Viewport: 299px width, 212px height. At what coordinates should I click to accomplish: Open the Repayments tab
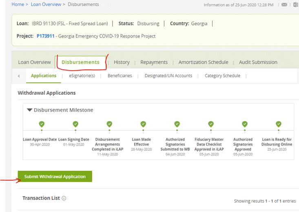point(154,62)
